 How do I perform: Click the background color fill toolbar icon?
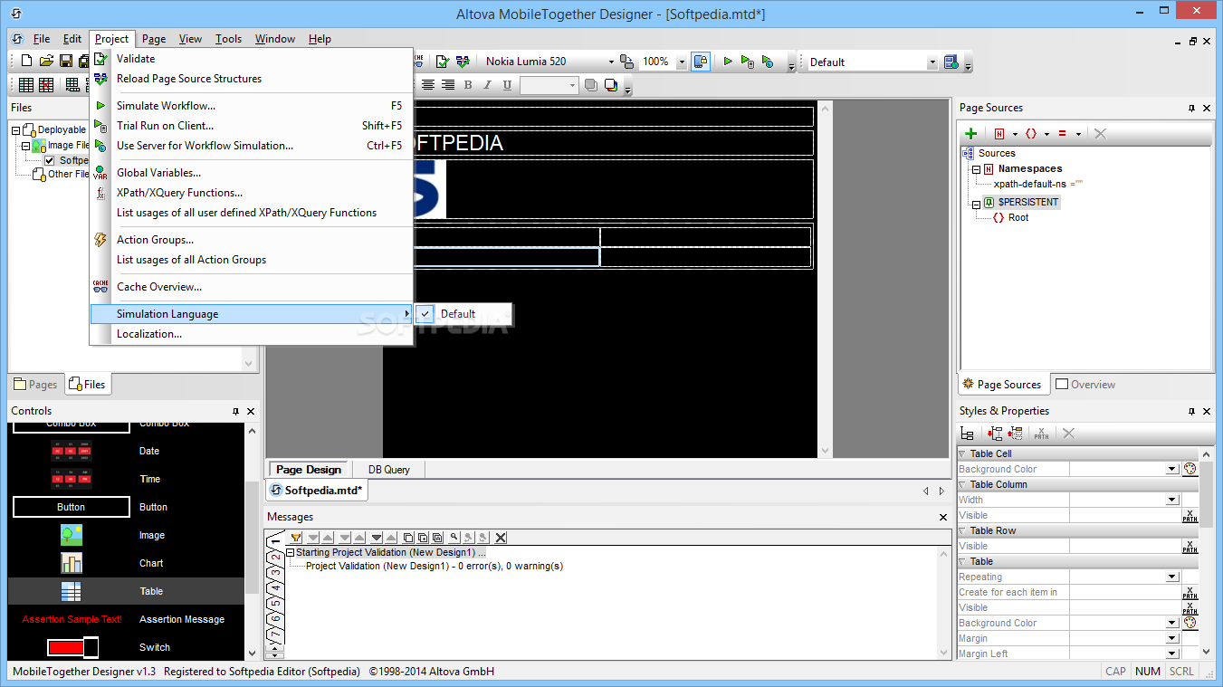[x=611, y=85]
